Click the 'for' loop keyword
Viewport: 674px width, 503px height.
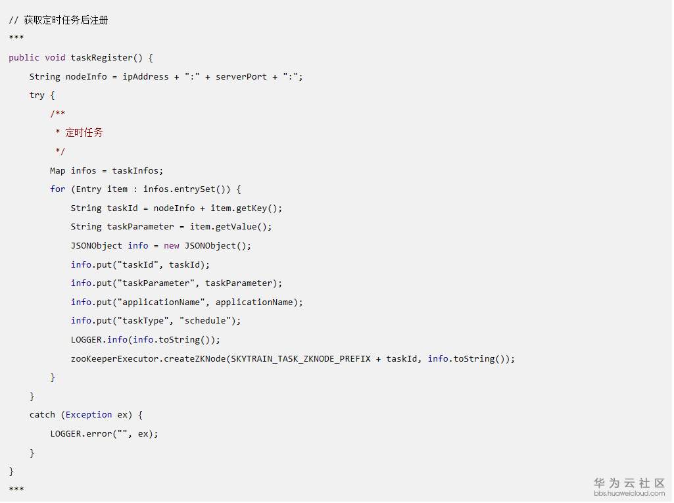coord(58,189)
